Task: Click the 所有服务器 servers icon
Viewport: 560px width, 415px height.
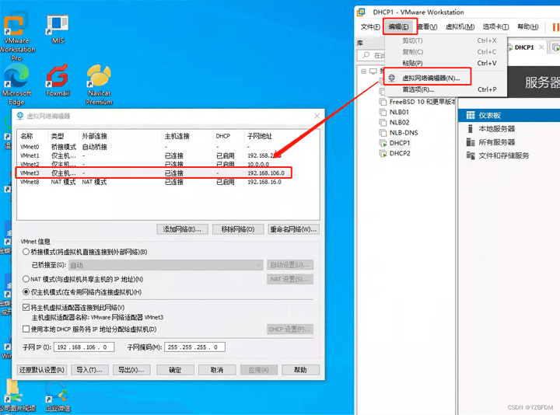Action: tap(471, 142)
